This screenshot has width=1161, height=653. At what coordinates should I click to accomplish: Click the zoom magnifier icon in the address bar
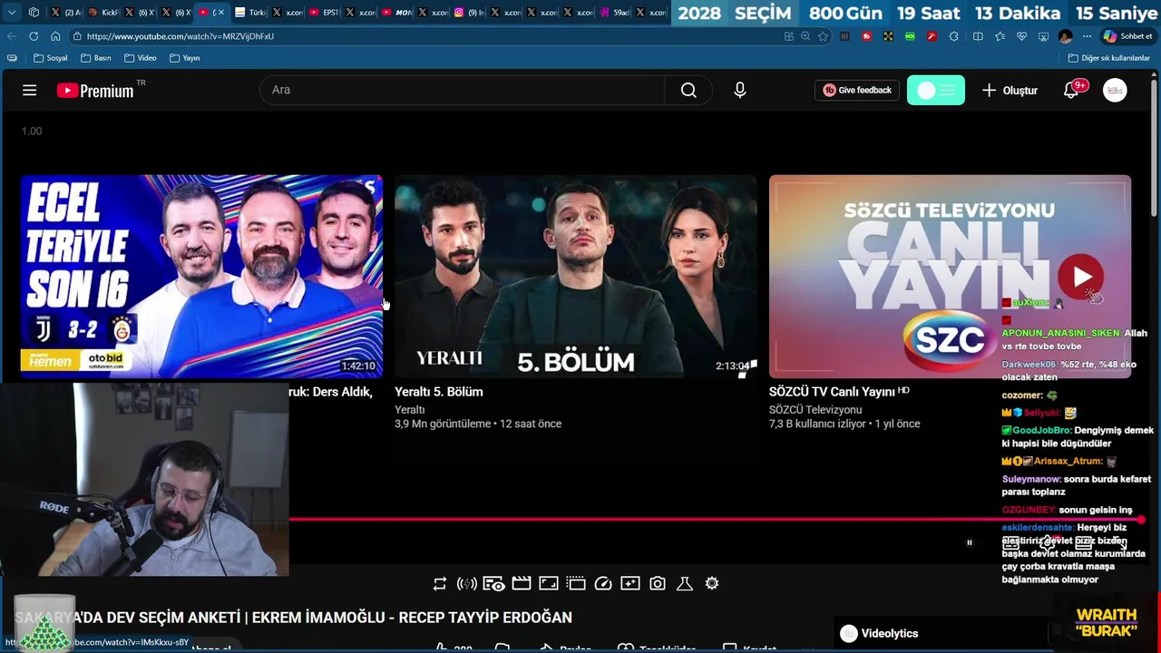805,36
